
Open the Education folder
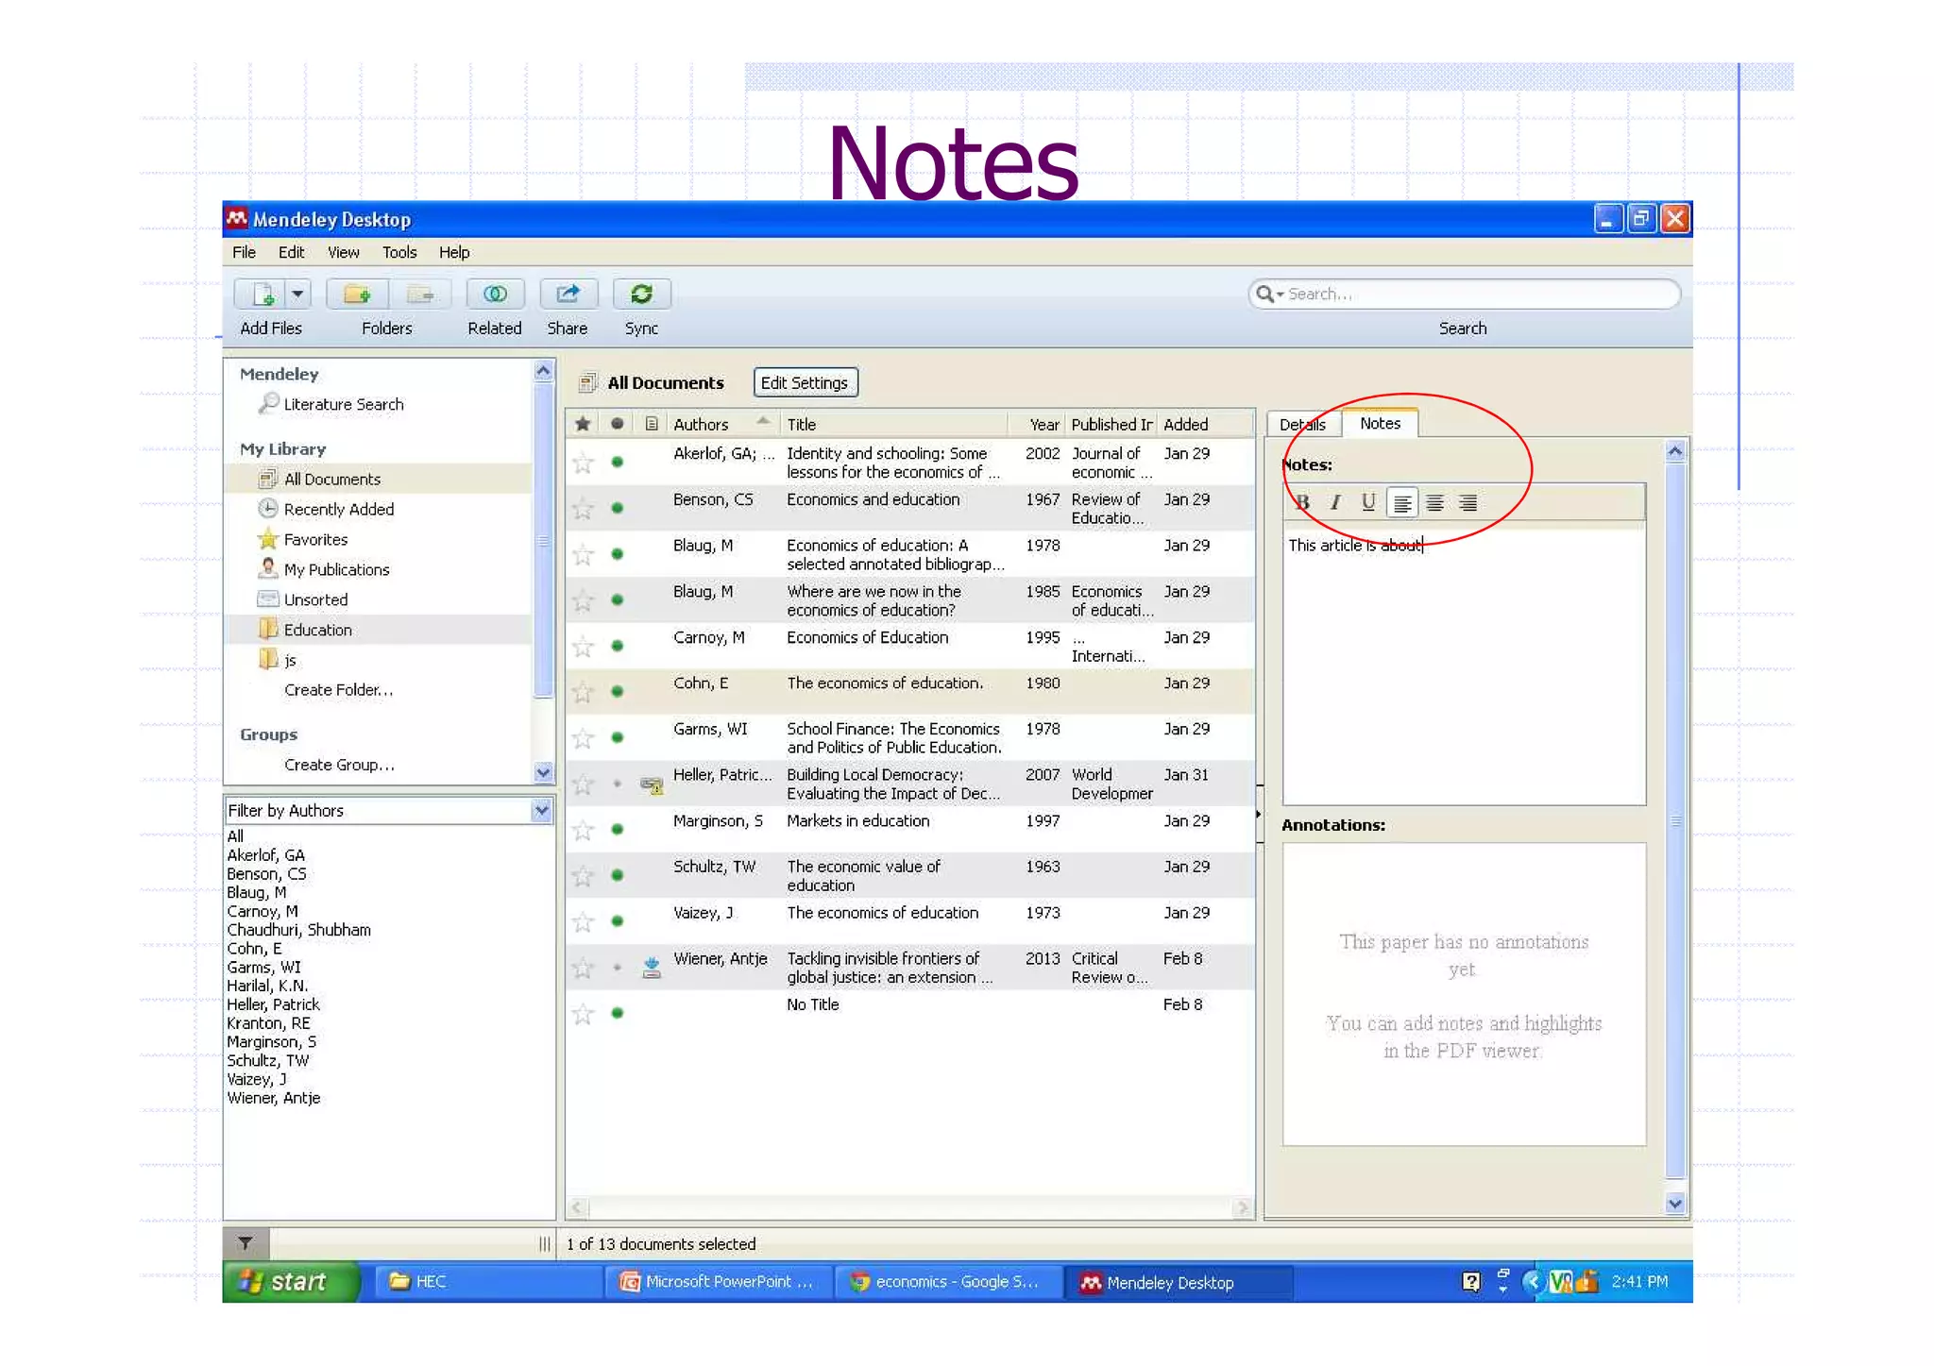(317, 631)
